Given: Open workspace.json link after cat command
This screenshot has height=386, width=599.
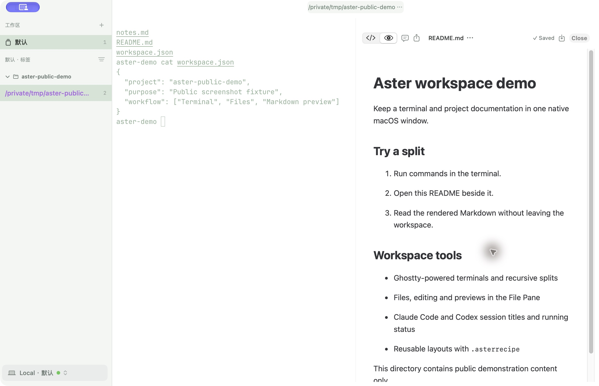Looking at the screenshot, I should point(205,62).
